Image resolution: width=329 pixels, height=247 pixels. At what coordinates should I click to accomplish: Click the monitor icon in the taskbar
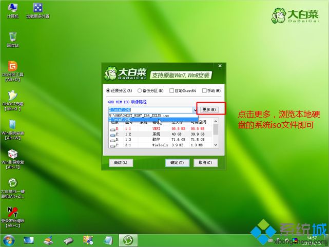pos(29,240)
